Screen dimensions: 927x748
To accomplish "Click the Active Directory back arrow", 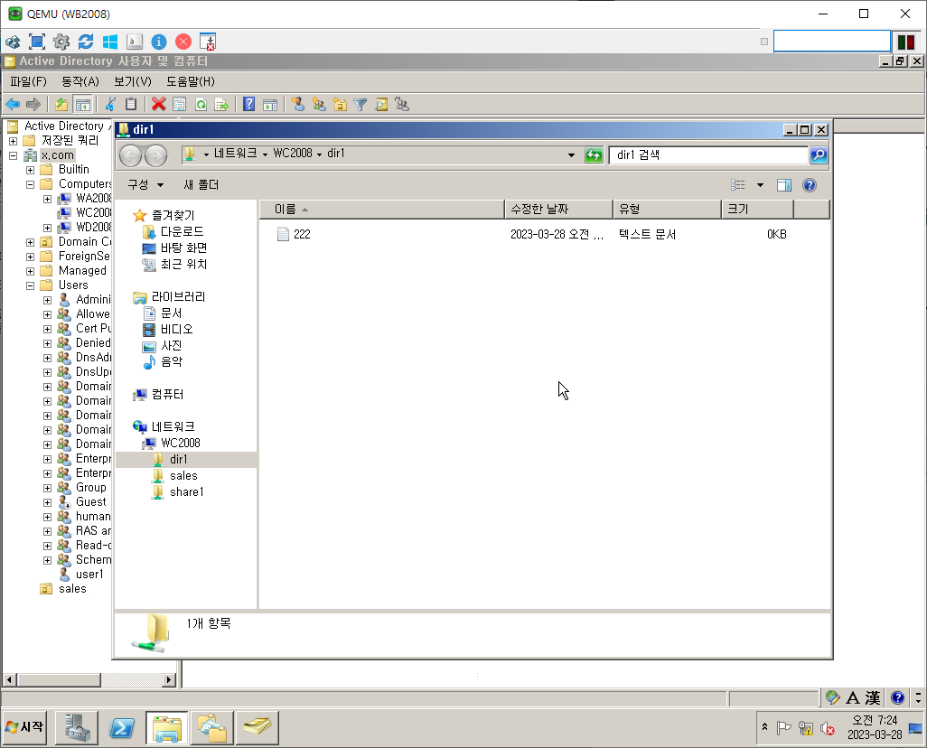I will pos(13,105).
